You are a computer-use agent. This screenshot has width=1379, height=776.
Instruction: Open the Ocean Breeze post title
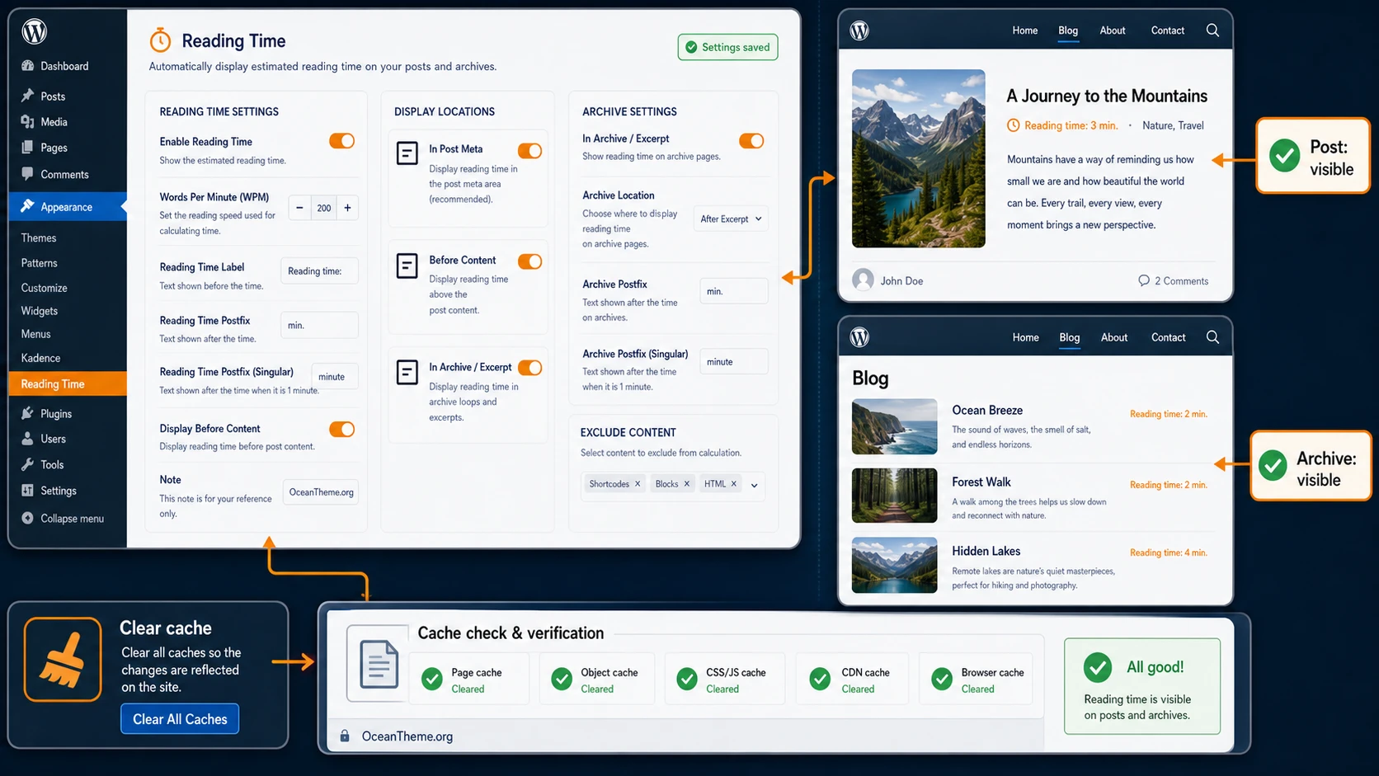987,410
